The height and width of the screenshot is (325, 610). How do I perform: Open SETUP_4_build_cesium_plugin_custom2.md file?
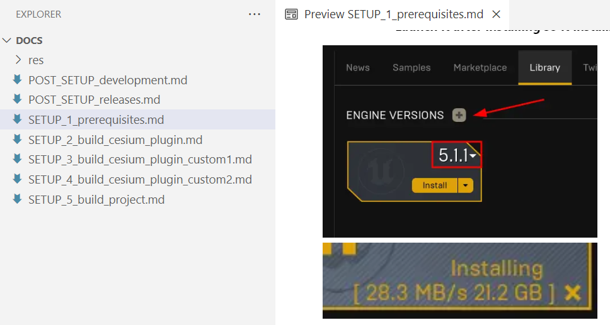point(140,180)
